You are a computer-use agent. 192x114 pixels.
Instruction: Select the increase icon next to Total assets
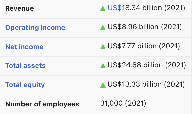103,66
